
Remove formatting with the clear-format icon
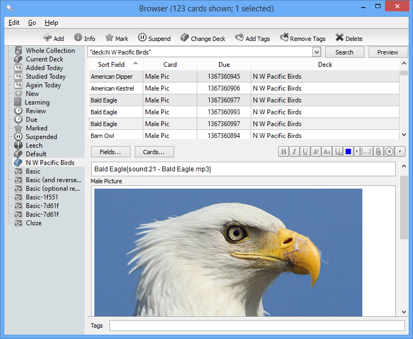click(x=338, y=151)
